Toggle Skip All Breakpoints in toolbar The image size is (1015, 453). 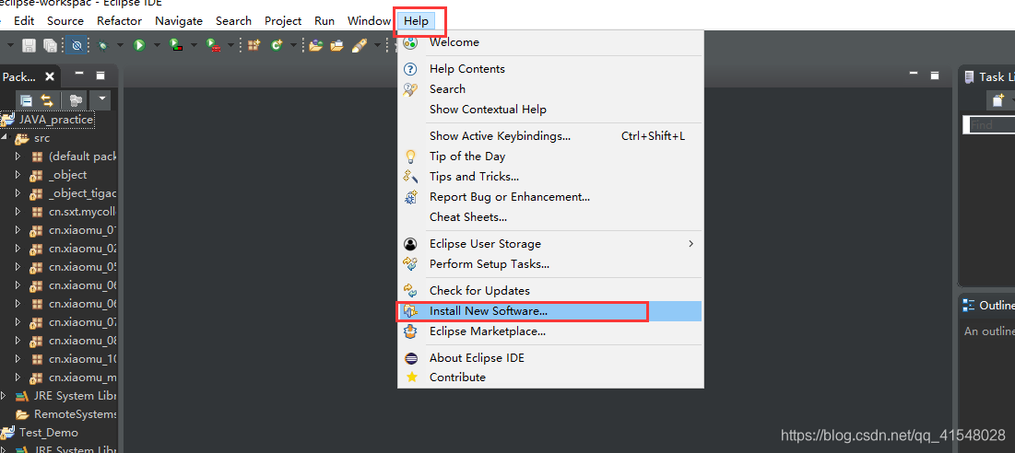coord(77,45)
